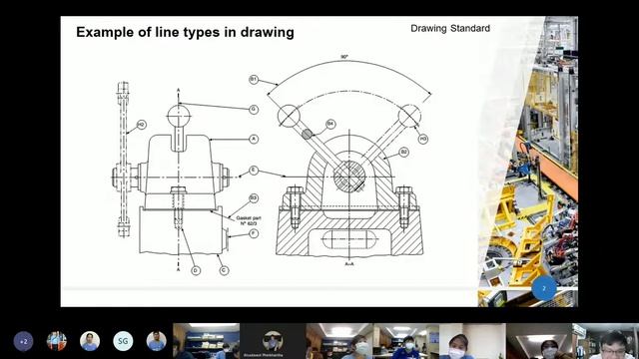Viewport: 639px width, 359px height.
Task: Click the B4 balloon label
Action: click(x=330, y=124)
